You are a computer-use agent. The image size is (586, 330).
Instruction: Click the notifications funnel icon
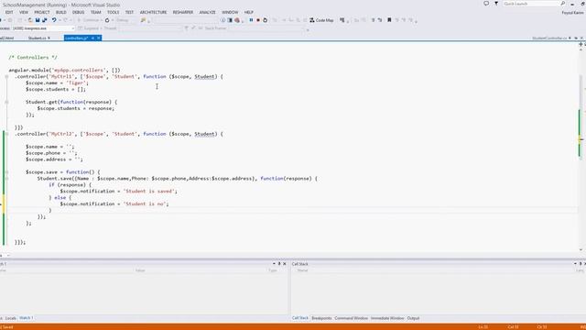(x=496, y=4)
